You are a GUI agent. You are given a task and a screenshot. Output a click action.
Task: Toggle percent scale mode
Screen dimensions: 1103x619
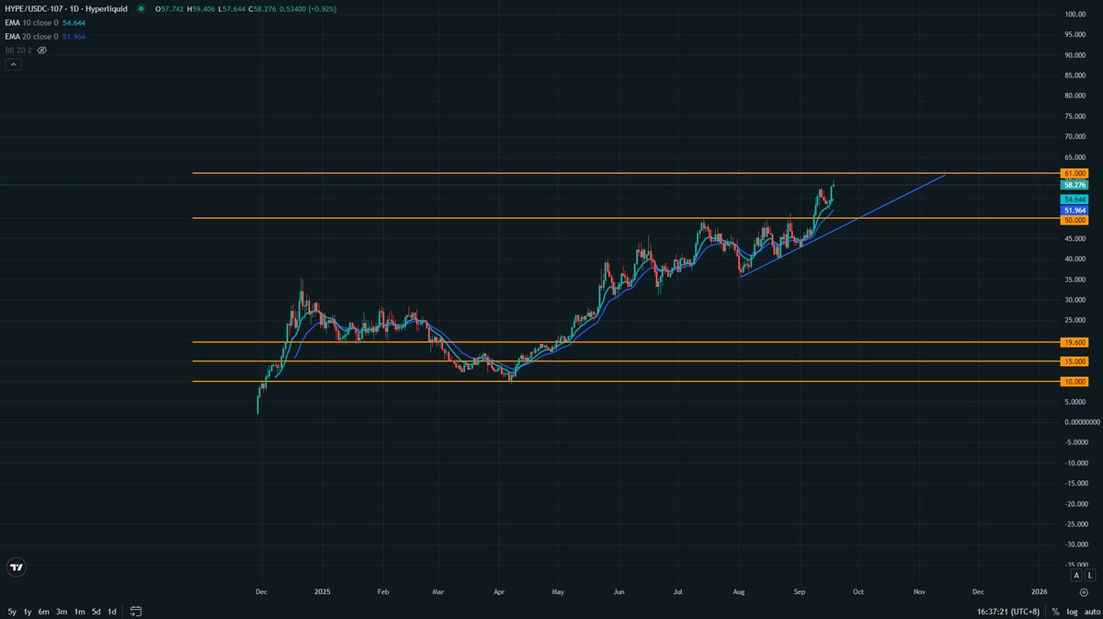(x=1056, y=611)
